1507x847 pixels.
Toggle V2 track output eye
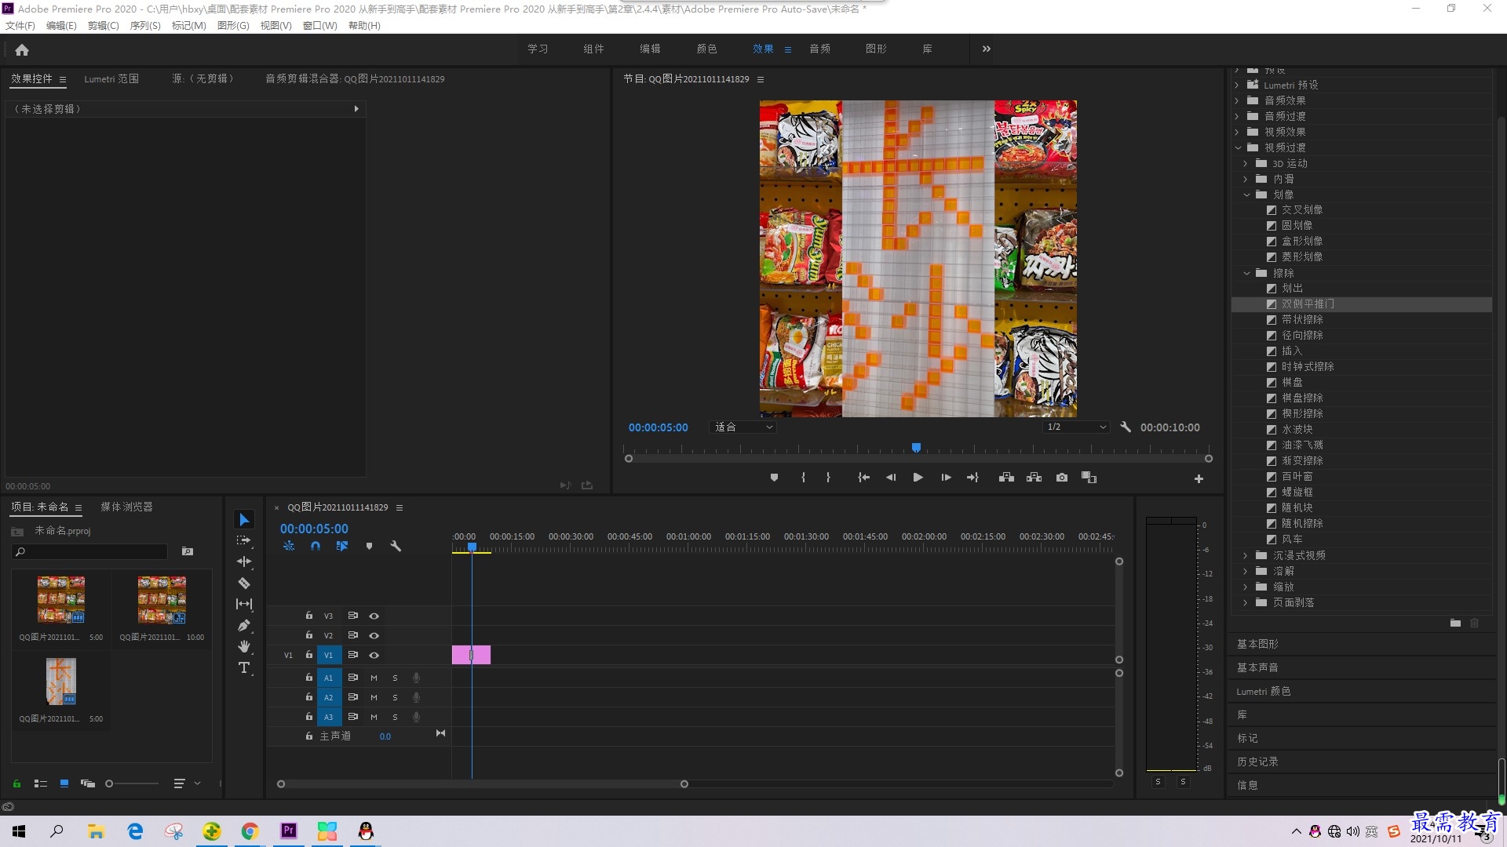pyautogui.click(x=374, y=636)
